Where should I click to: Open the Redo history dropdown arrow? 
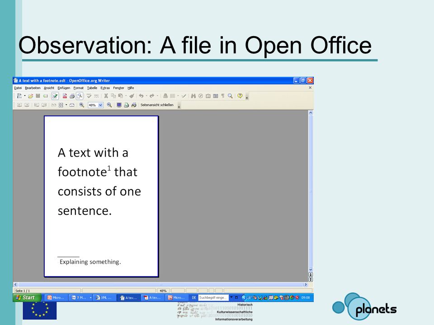point(157,96)
